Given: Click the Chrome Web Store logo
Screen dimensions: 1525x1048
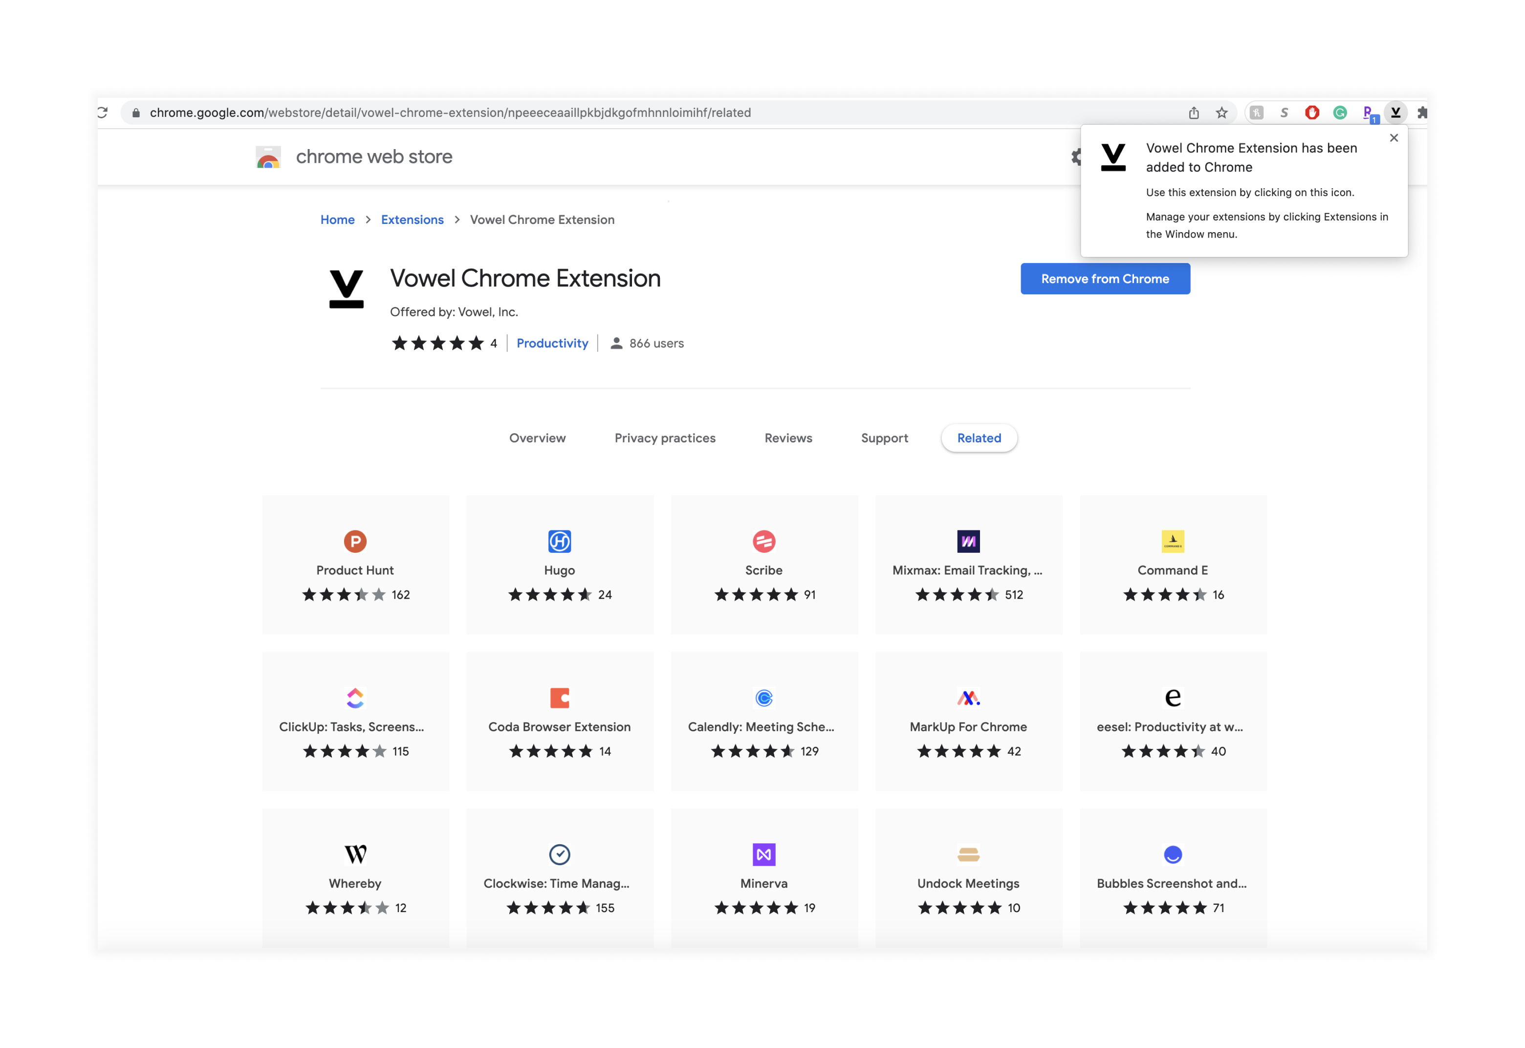Looking at the screenshot, I should (x=268, y=157).
